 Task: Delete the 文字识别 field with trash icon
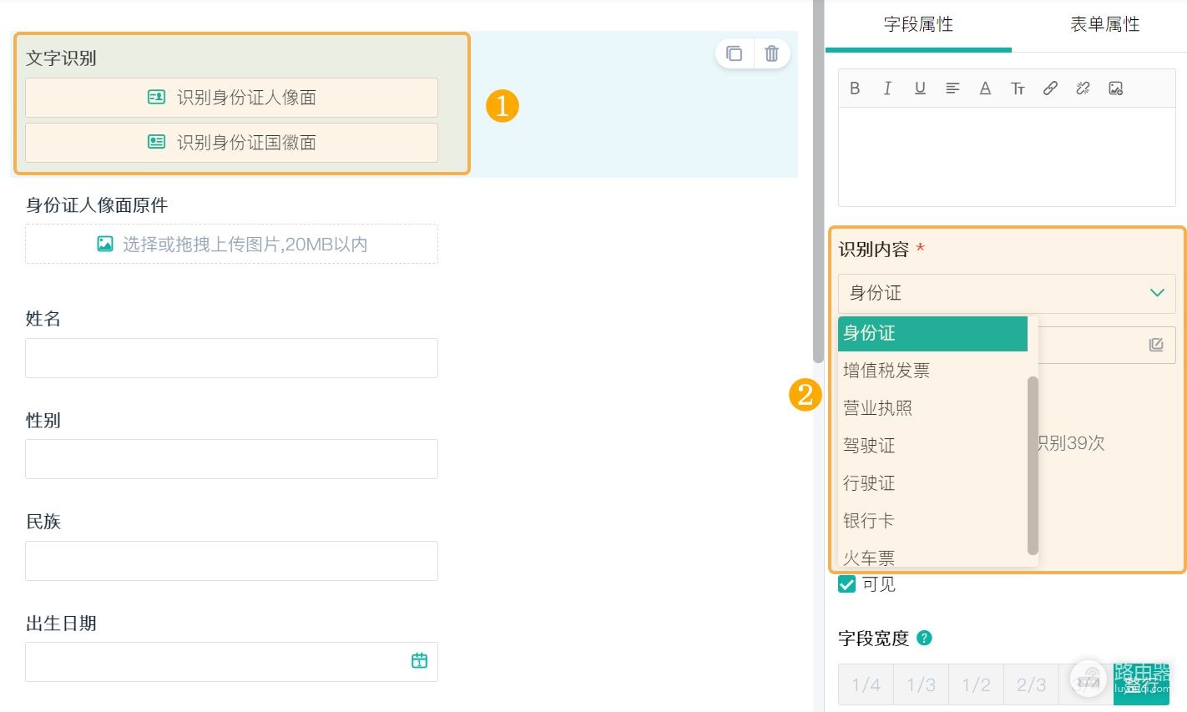click(x=772, y=53)
